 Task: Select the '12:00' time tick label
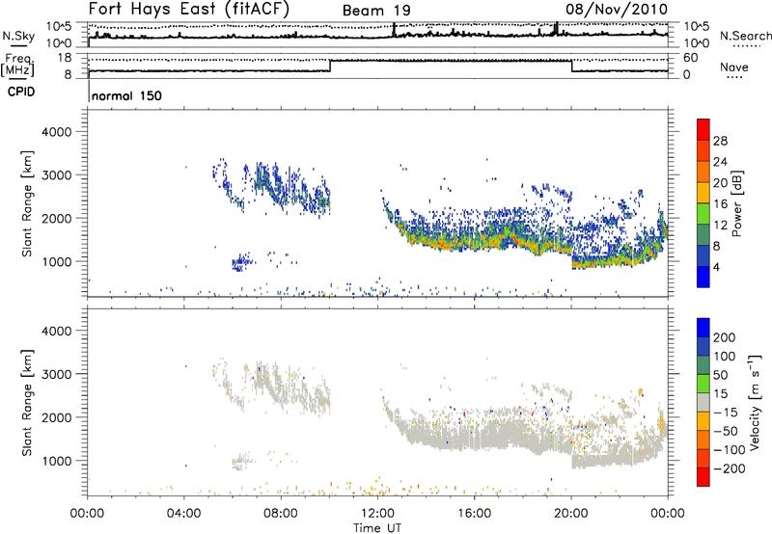click(377, 514)
